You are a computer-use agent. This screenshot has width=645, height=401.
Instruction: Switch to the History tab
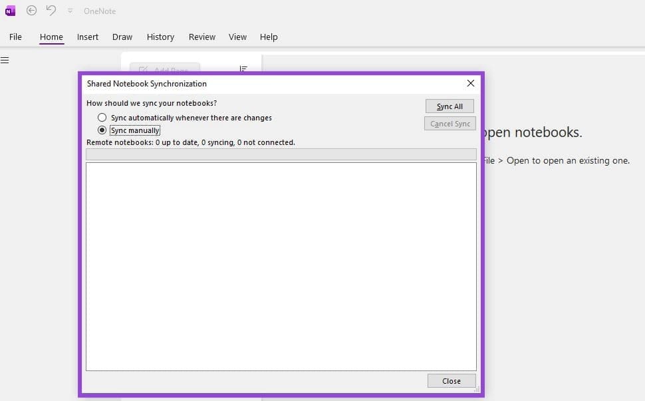tap(160, 37)
